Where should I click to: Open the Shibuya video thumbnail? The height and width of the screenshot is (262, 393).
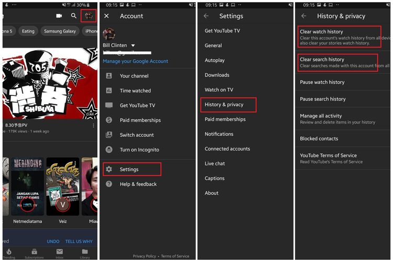point(50,83)
